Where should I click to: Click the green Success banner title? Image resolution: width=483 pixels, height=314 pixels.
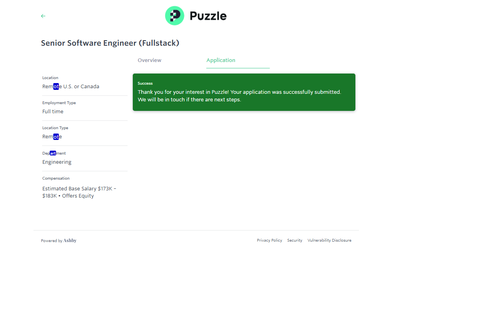pos(145,83)
